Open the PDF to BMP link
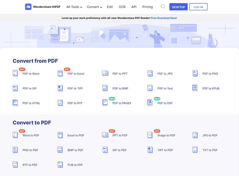 pyautogui.click(x=120, y=89)
